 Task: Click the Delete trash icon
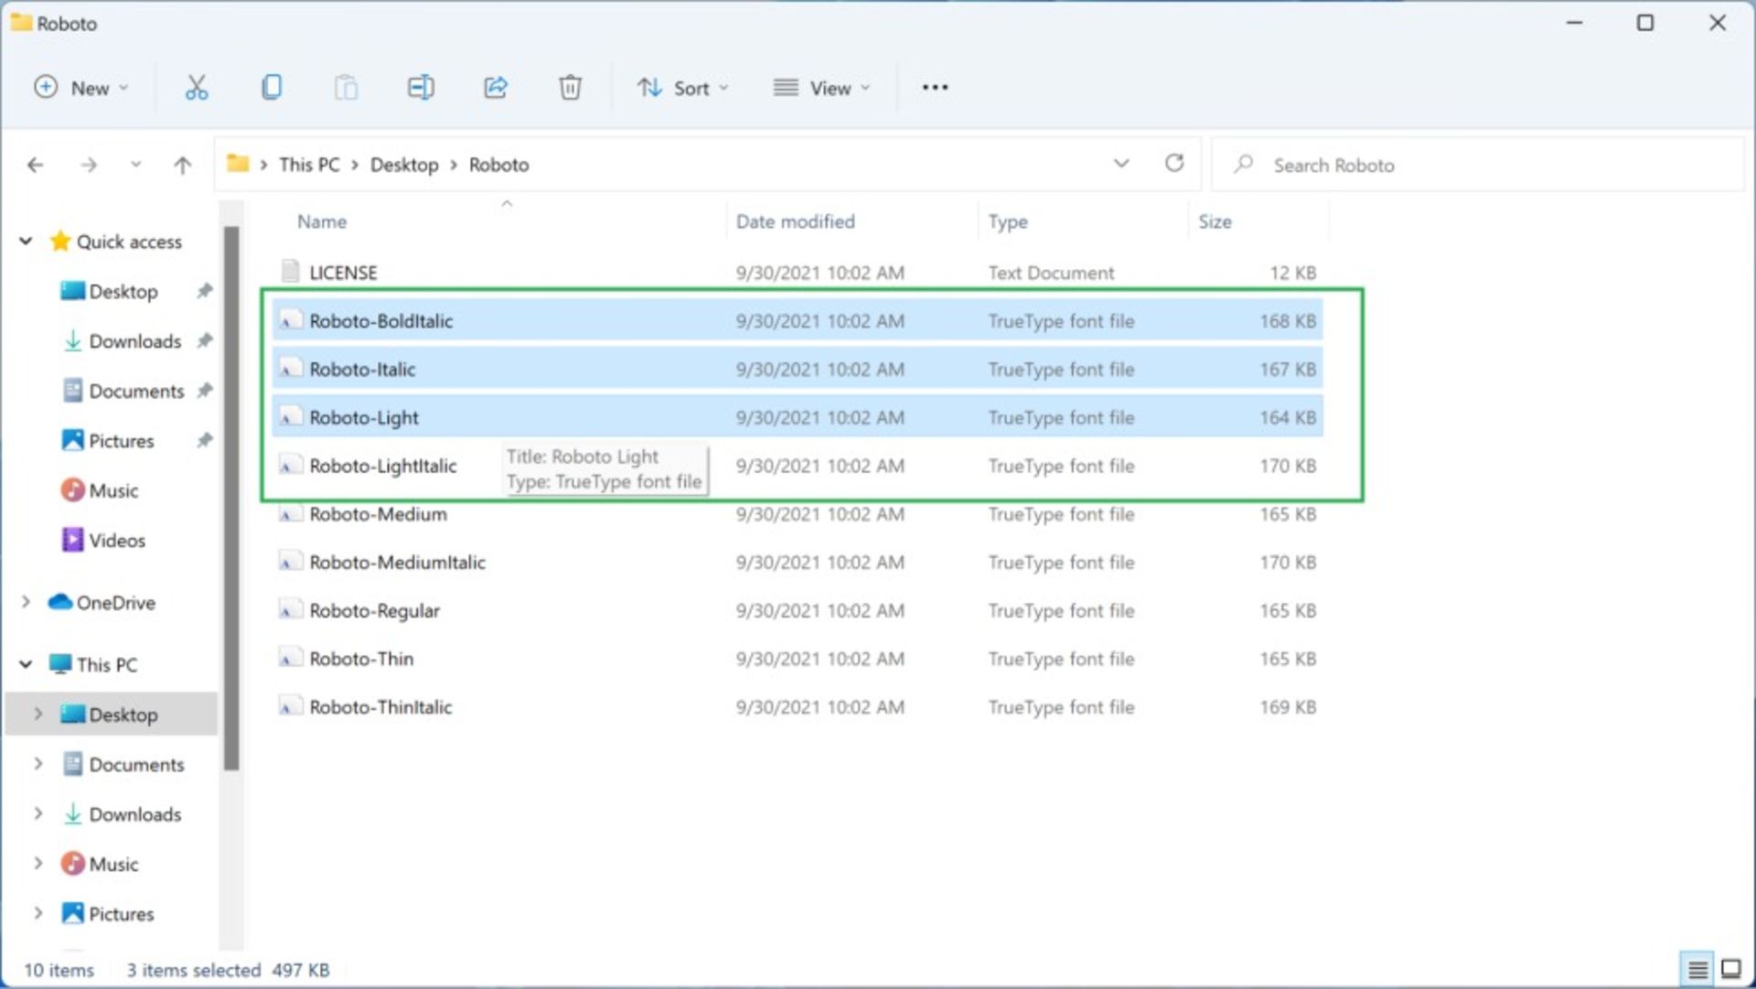click(570, 88)
